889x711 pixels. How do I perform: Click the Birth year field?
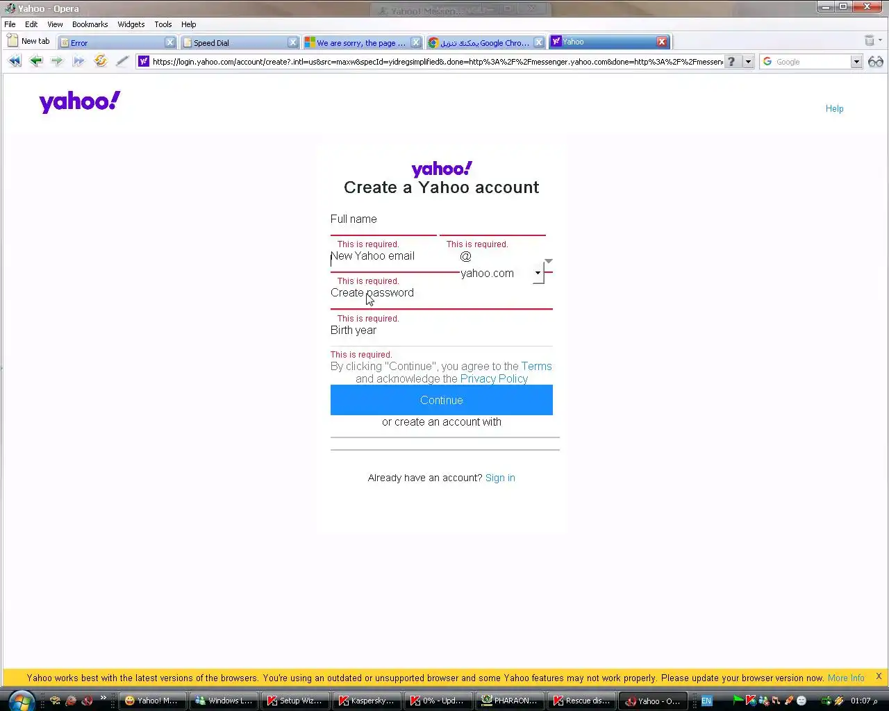pos(442,335)
